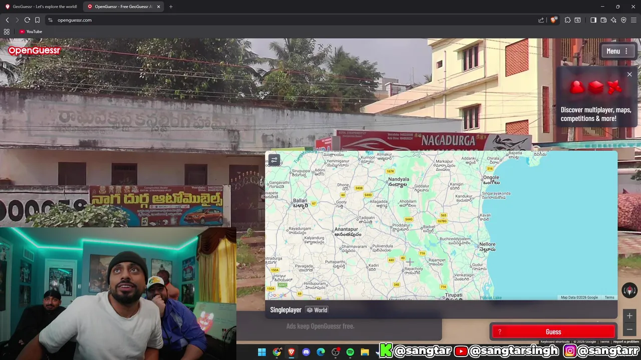Click the Discover multiplayer, maps, competitions text
Image resolution: width=641 pixels, height=360 pixels.
point(595,114)
